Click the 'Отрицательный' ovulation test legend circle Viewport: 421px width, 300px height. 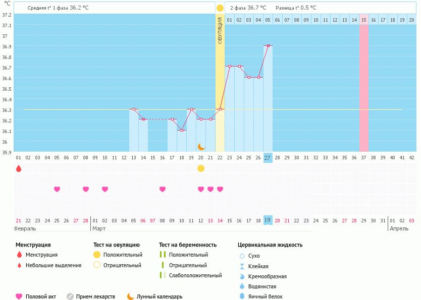[x=96, y=265]
